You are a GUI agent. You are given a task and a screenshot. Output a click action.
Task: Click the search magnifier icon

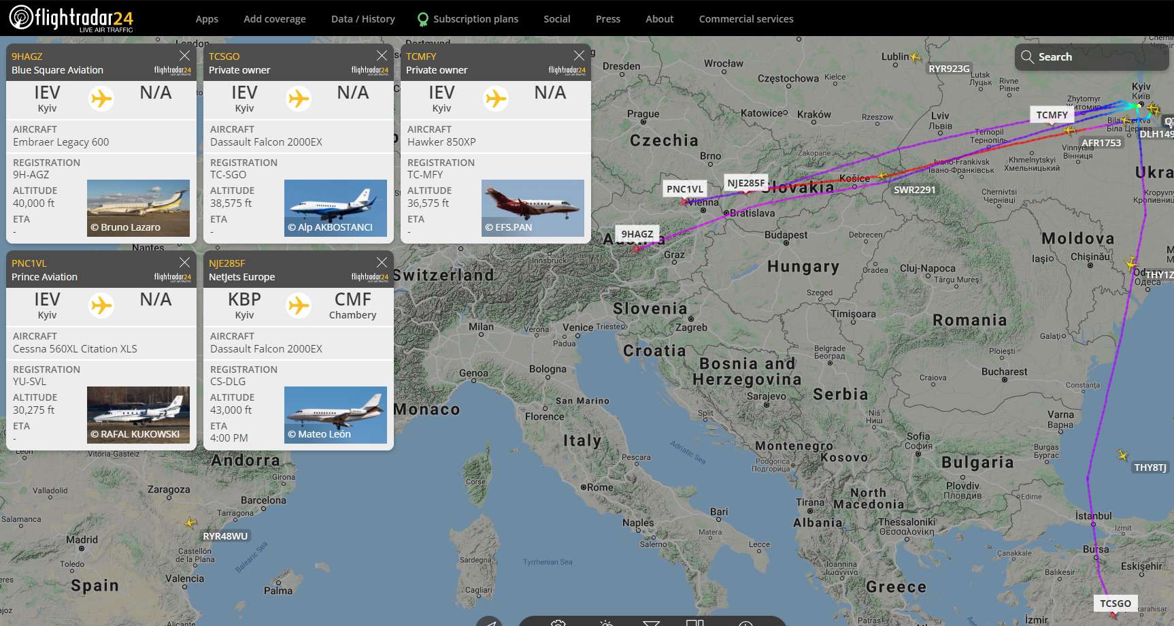tap(1027, 57)
